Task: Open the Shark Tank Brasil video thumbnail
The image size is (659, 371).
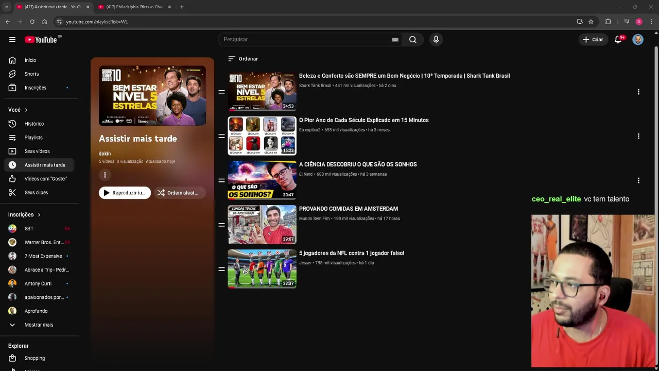Action: point(262,92)
